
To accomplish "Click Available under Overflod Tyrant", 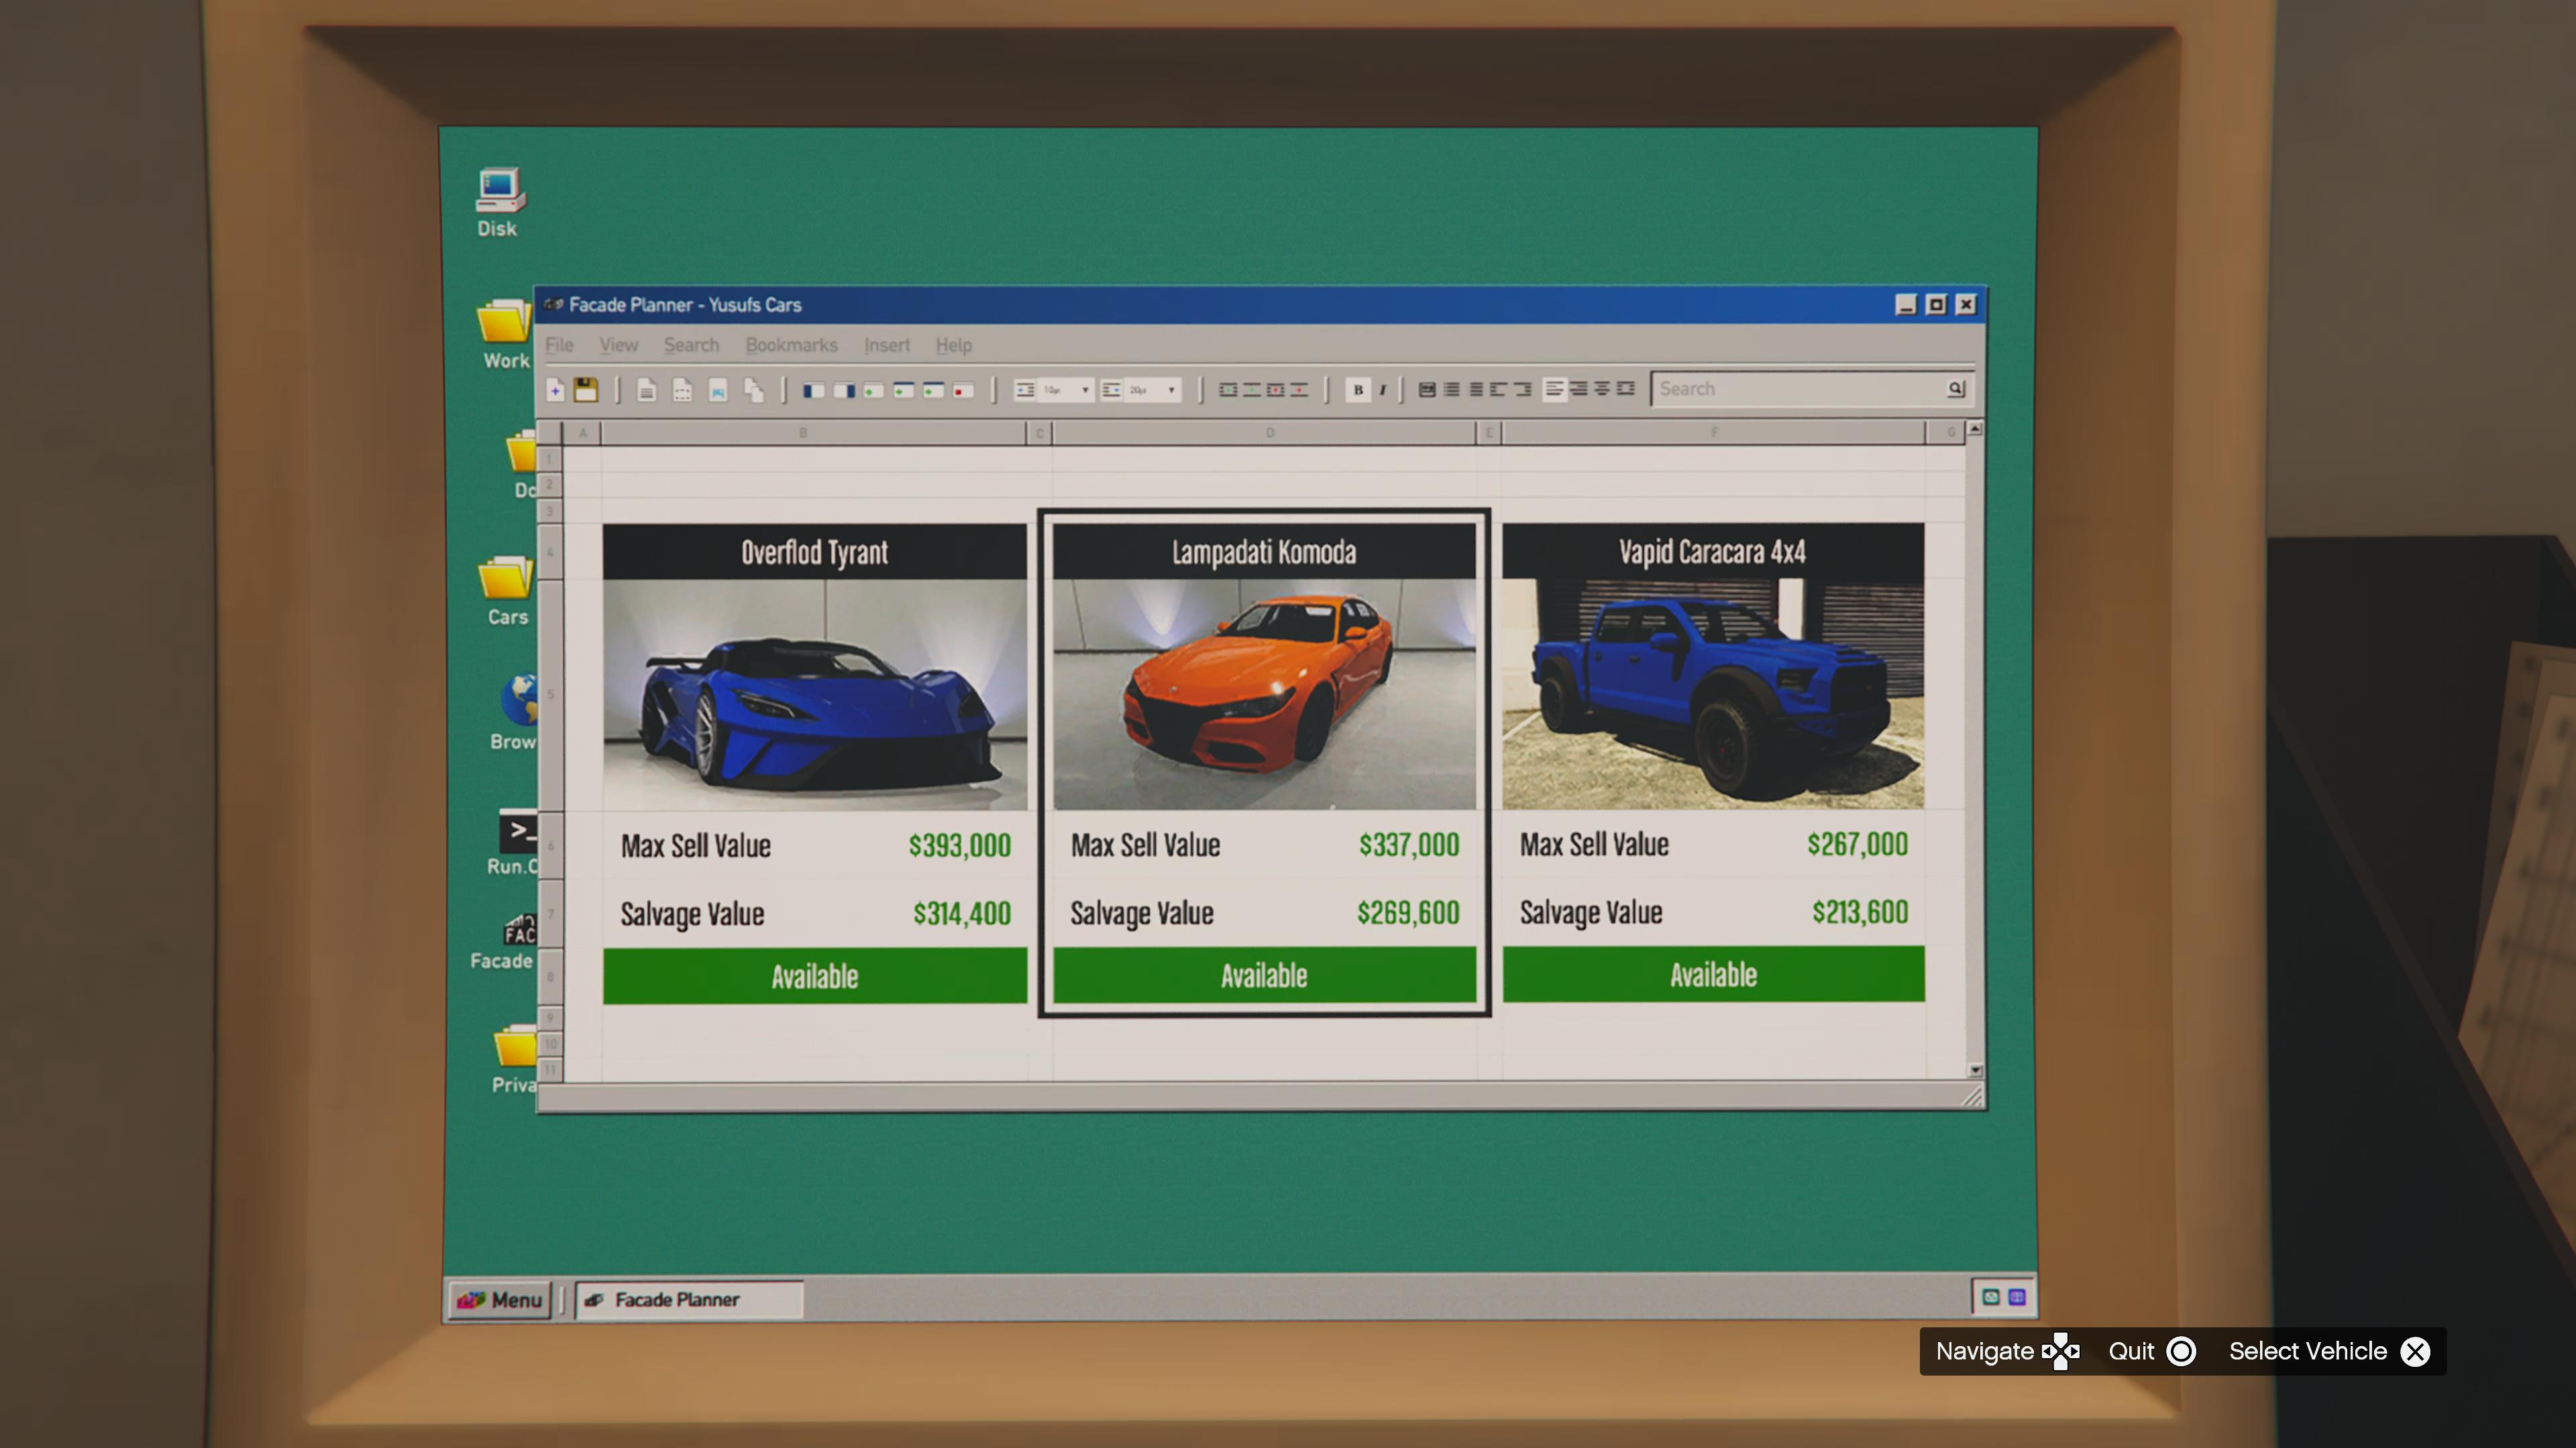I will coord(815,976).
